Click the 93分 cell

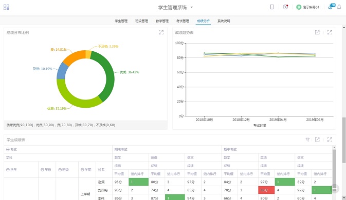tap(120, 190)
